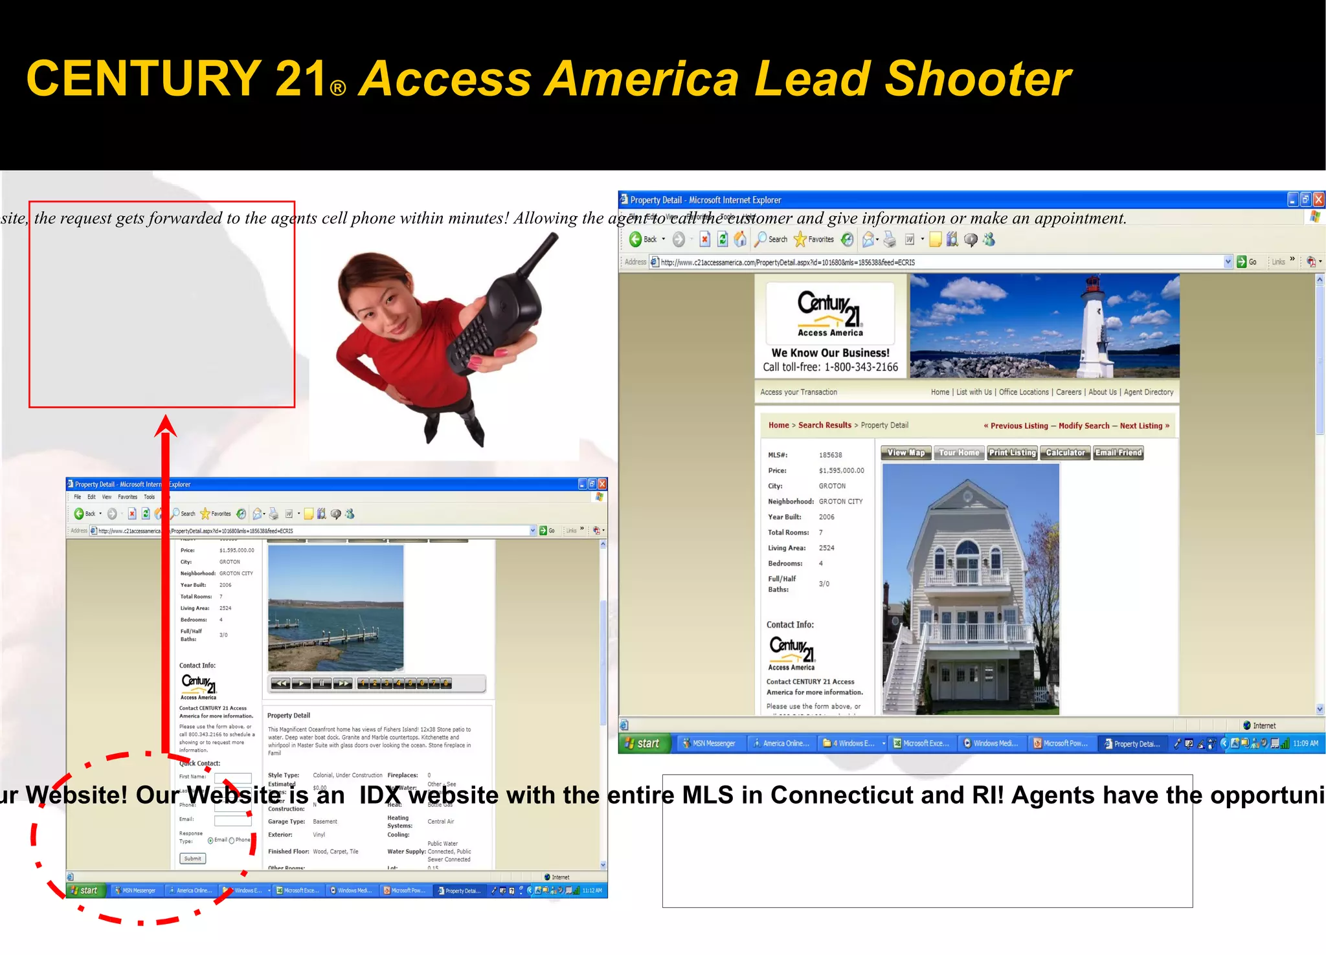
Task: Select Email response type radio button
Action: (x=210, y=840)
